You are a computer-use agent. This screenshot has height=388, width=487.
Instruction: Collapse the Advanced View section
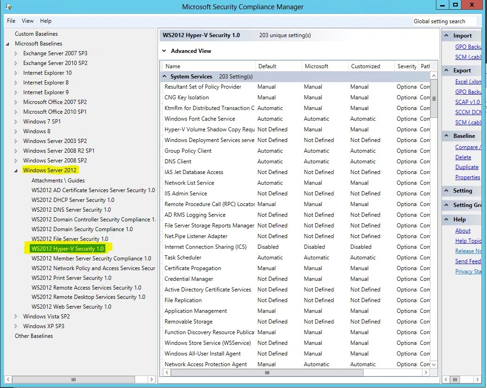pyautogui.click(x=164, y=51)
